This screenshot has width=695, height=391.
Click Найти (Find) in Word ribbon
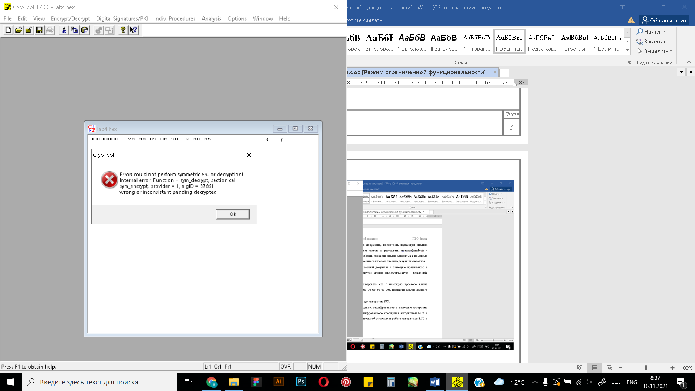[648, 31]
